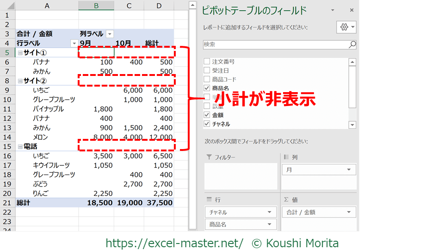
Task: Open the チャネル field dropdown in rows area
Action: 269,212
